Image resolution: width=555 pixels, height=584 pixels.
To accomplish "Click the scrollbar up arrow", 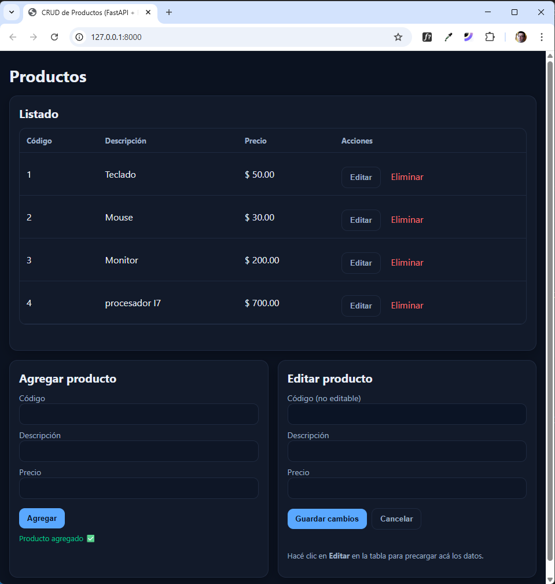I will [x=550, y=56].
